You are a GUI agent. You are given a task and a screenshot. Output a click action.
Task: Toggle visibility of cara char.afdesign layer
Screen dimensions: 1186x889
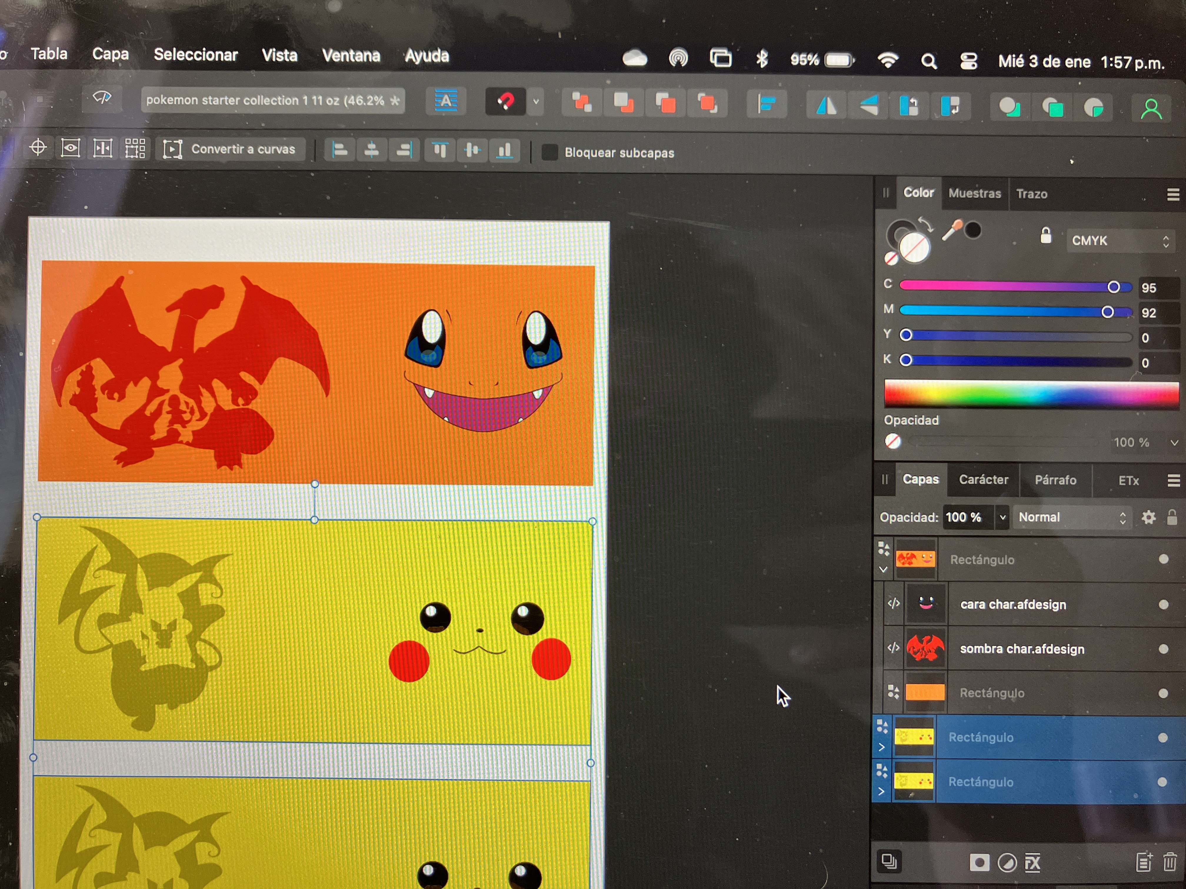coord(1163,604)
